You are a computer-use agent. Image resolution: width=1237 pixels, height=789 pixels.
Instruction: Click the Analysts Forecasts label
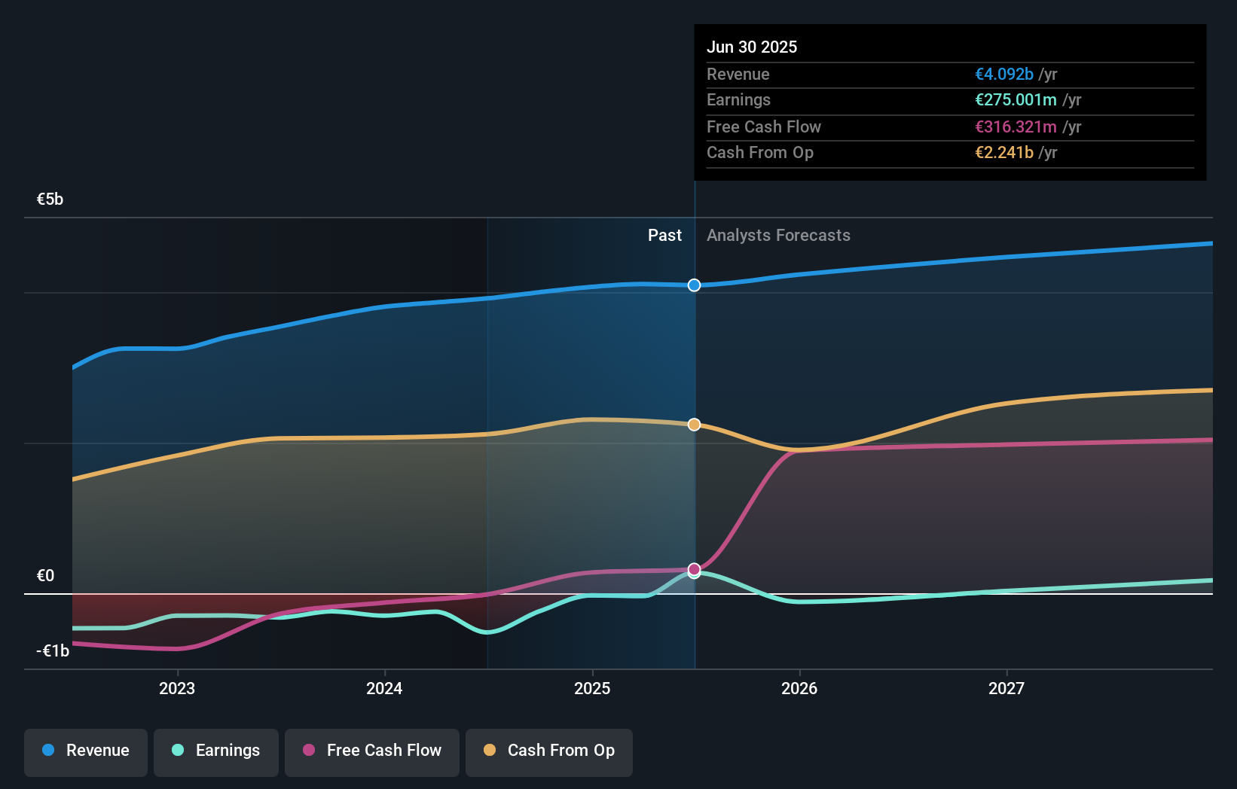(778, 236)
